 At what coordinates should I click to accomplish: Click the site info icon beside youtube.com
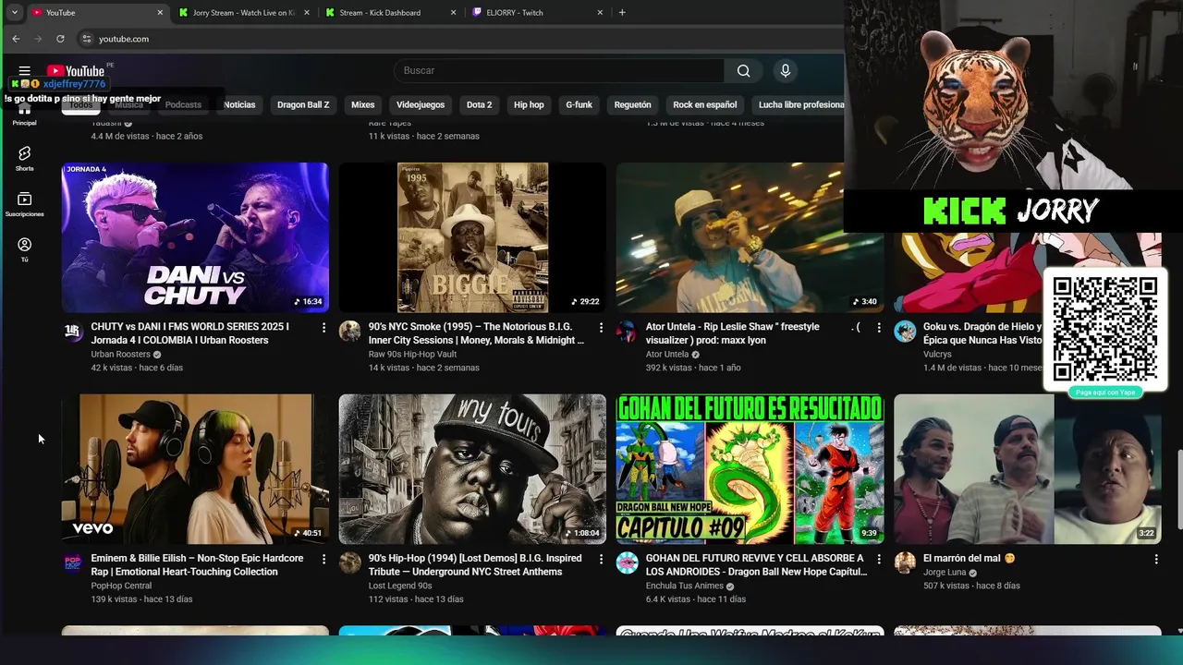tap(87, 39)
